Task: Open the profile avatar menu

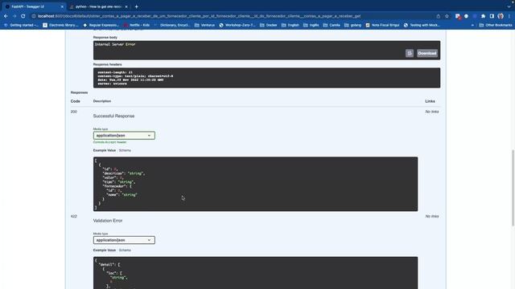Action: 501,16
